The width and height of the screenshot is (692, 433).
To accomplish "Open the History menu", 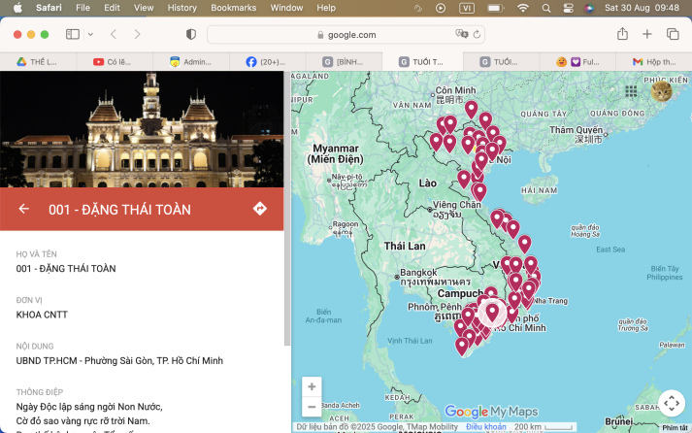I will [181, 8].
